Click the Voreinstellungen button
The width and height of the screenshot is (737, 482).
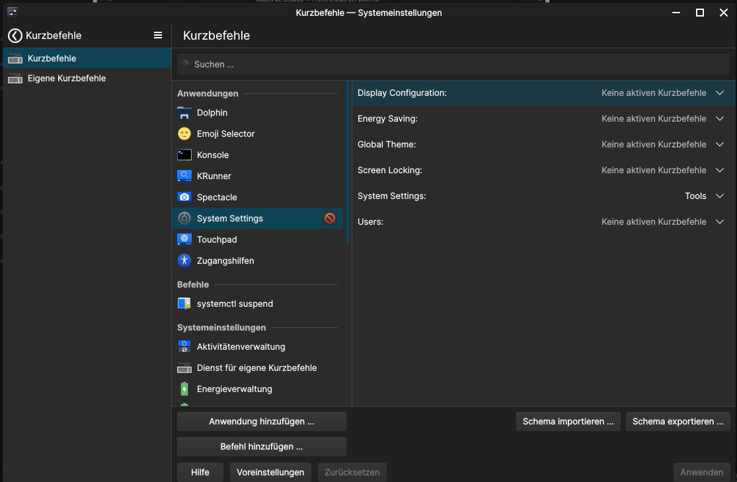270,472
